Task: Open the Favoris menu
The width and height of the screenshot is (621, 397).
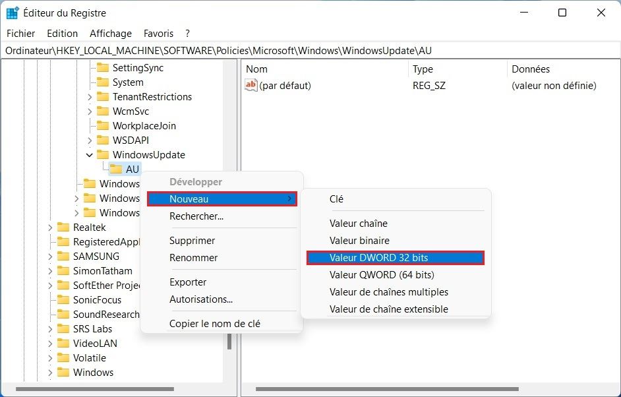Action: pyautogui.click(x=158, y=33)
